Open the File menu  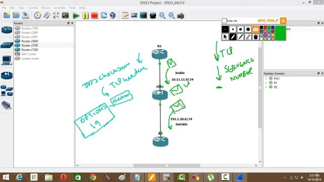tap(4, 8)
